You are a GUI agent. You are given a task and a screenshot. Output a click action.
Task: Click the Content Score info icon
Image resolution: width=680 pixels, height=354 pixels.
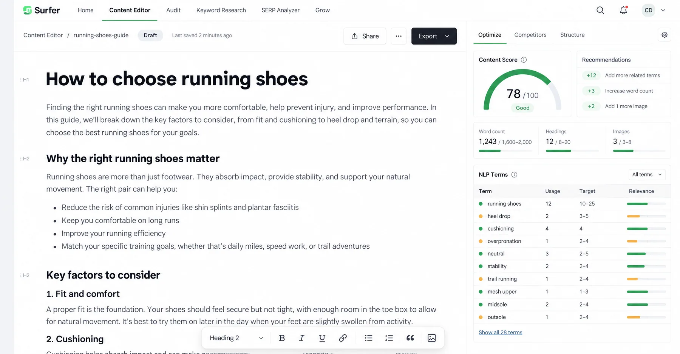(x=524, y=60)
